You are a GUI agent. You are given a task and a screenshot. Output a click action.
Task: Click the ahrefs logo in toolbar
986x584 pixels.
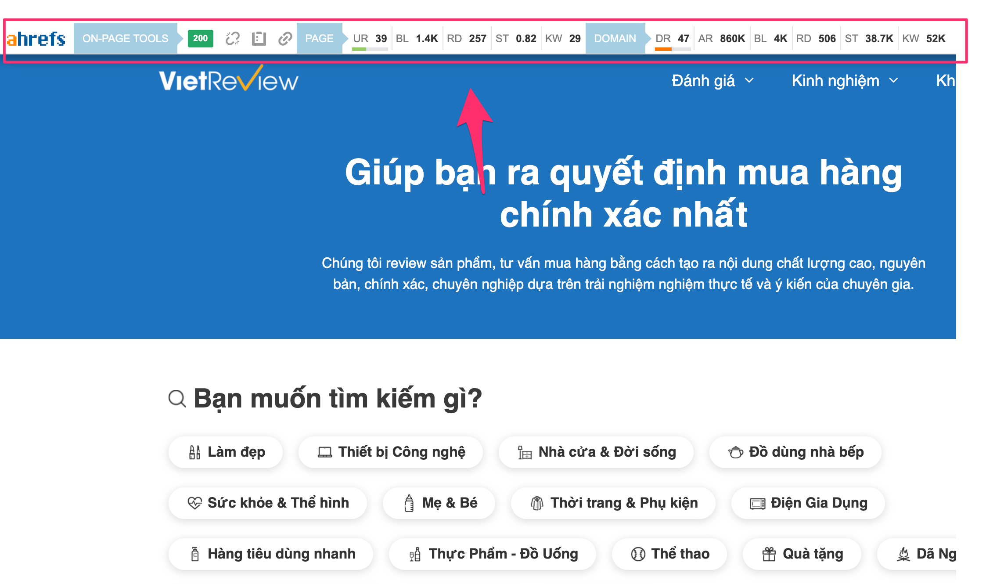[36, 39]
